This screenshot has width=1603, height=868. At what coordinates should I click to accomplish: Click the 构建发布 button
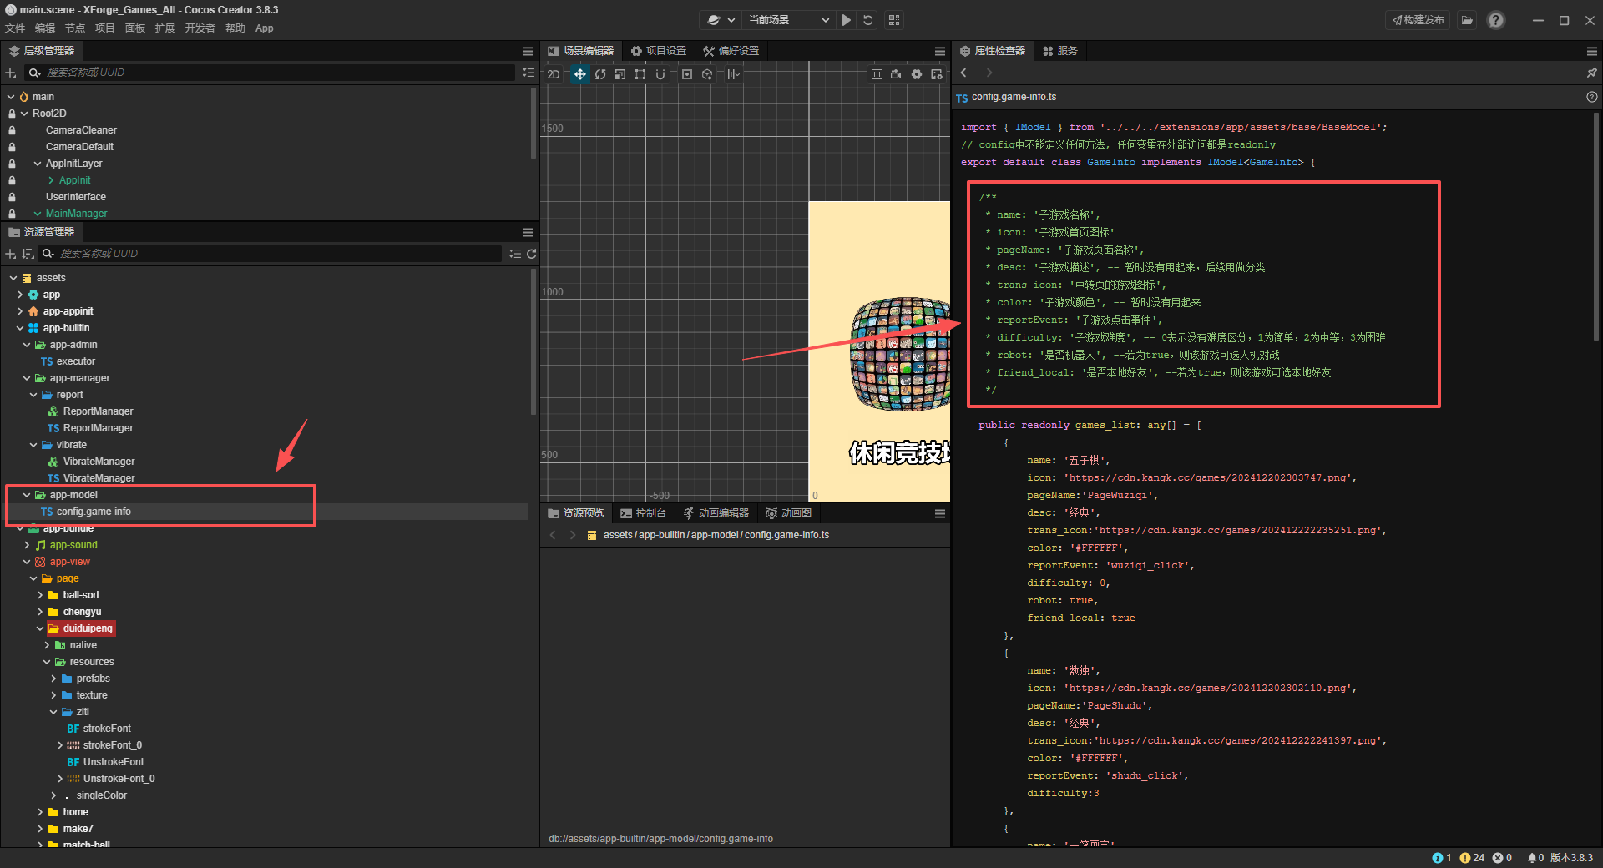pyautogui.click(x=1418, y=20)
